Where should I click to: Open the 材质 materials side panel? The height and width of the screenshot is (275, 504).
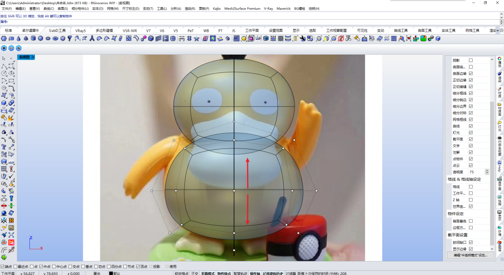(x=500, y=92)
